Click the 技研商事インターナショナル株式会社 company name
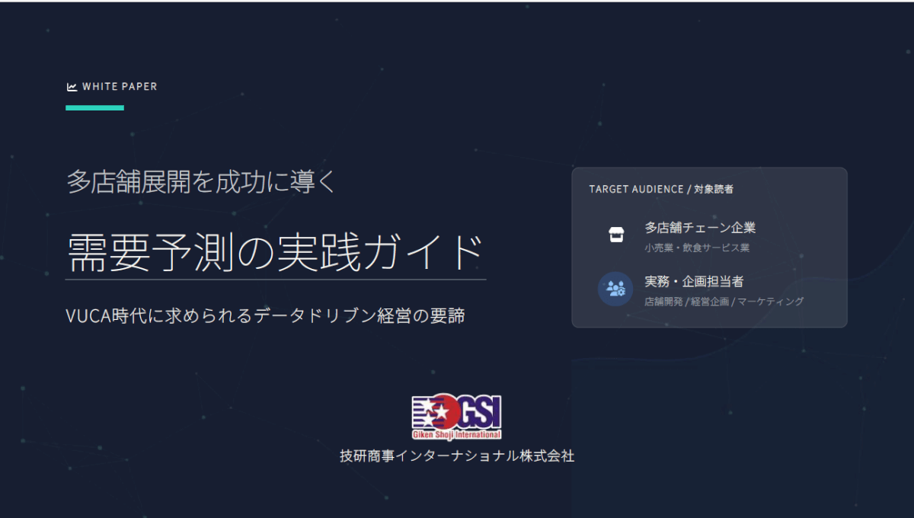The image size is (914, 518). pos(457,456)
